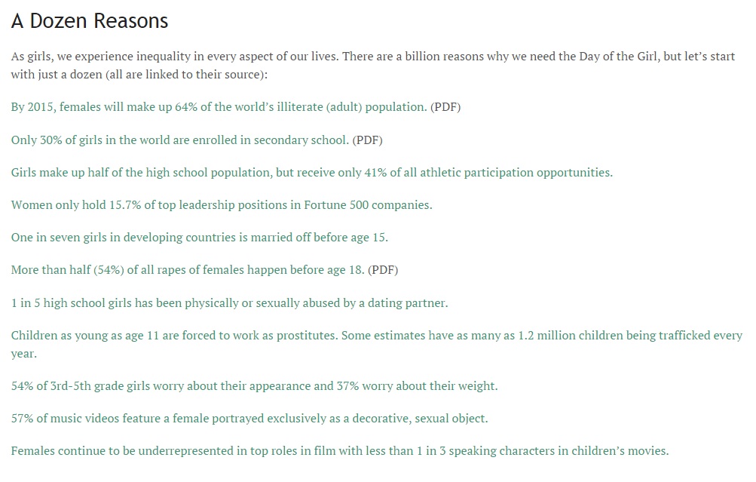Click the (PDF) label after age 18 line

(383, 270)
